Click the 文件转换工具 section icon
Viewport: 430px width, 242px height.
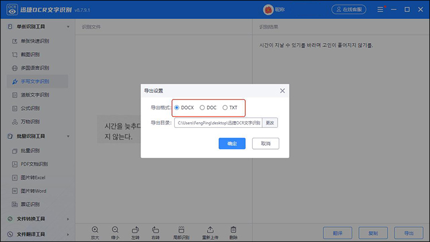click(x=10, y=219)
